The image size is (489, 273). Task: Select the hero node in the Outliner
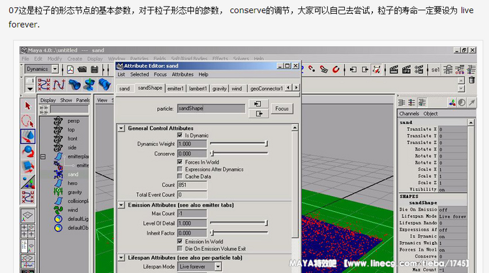coord(72,183)
